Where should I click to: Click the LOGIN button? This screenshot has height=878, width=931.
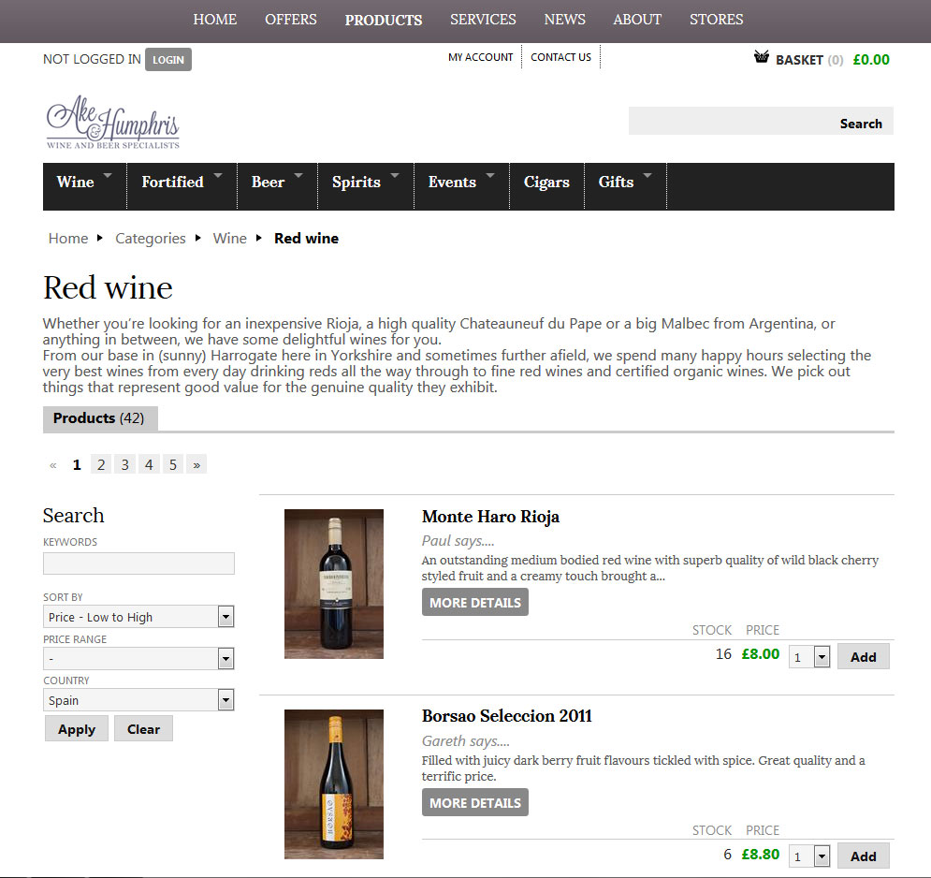(168, 59)
